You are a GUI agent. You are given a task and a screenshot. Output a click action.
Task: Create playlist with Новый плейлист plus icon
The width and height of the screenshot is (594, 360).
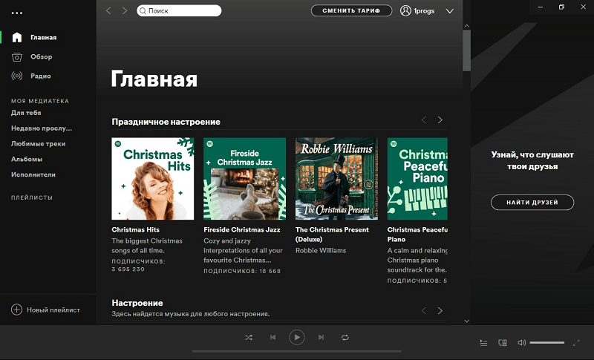16,310
